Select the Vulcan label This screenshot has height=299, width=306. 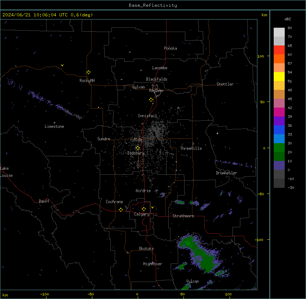(x=192, y=281)
